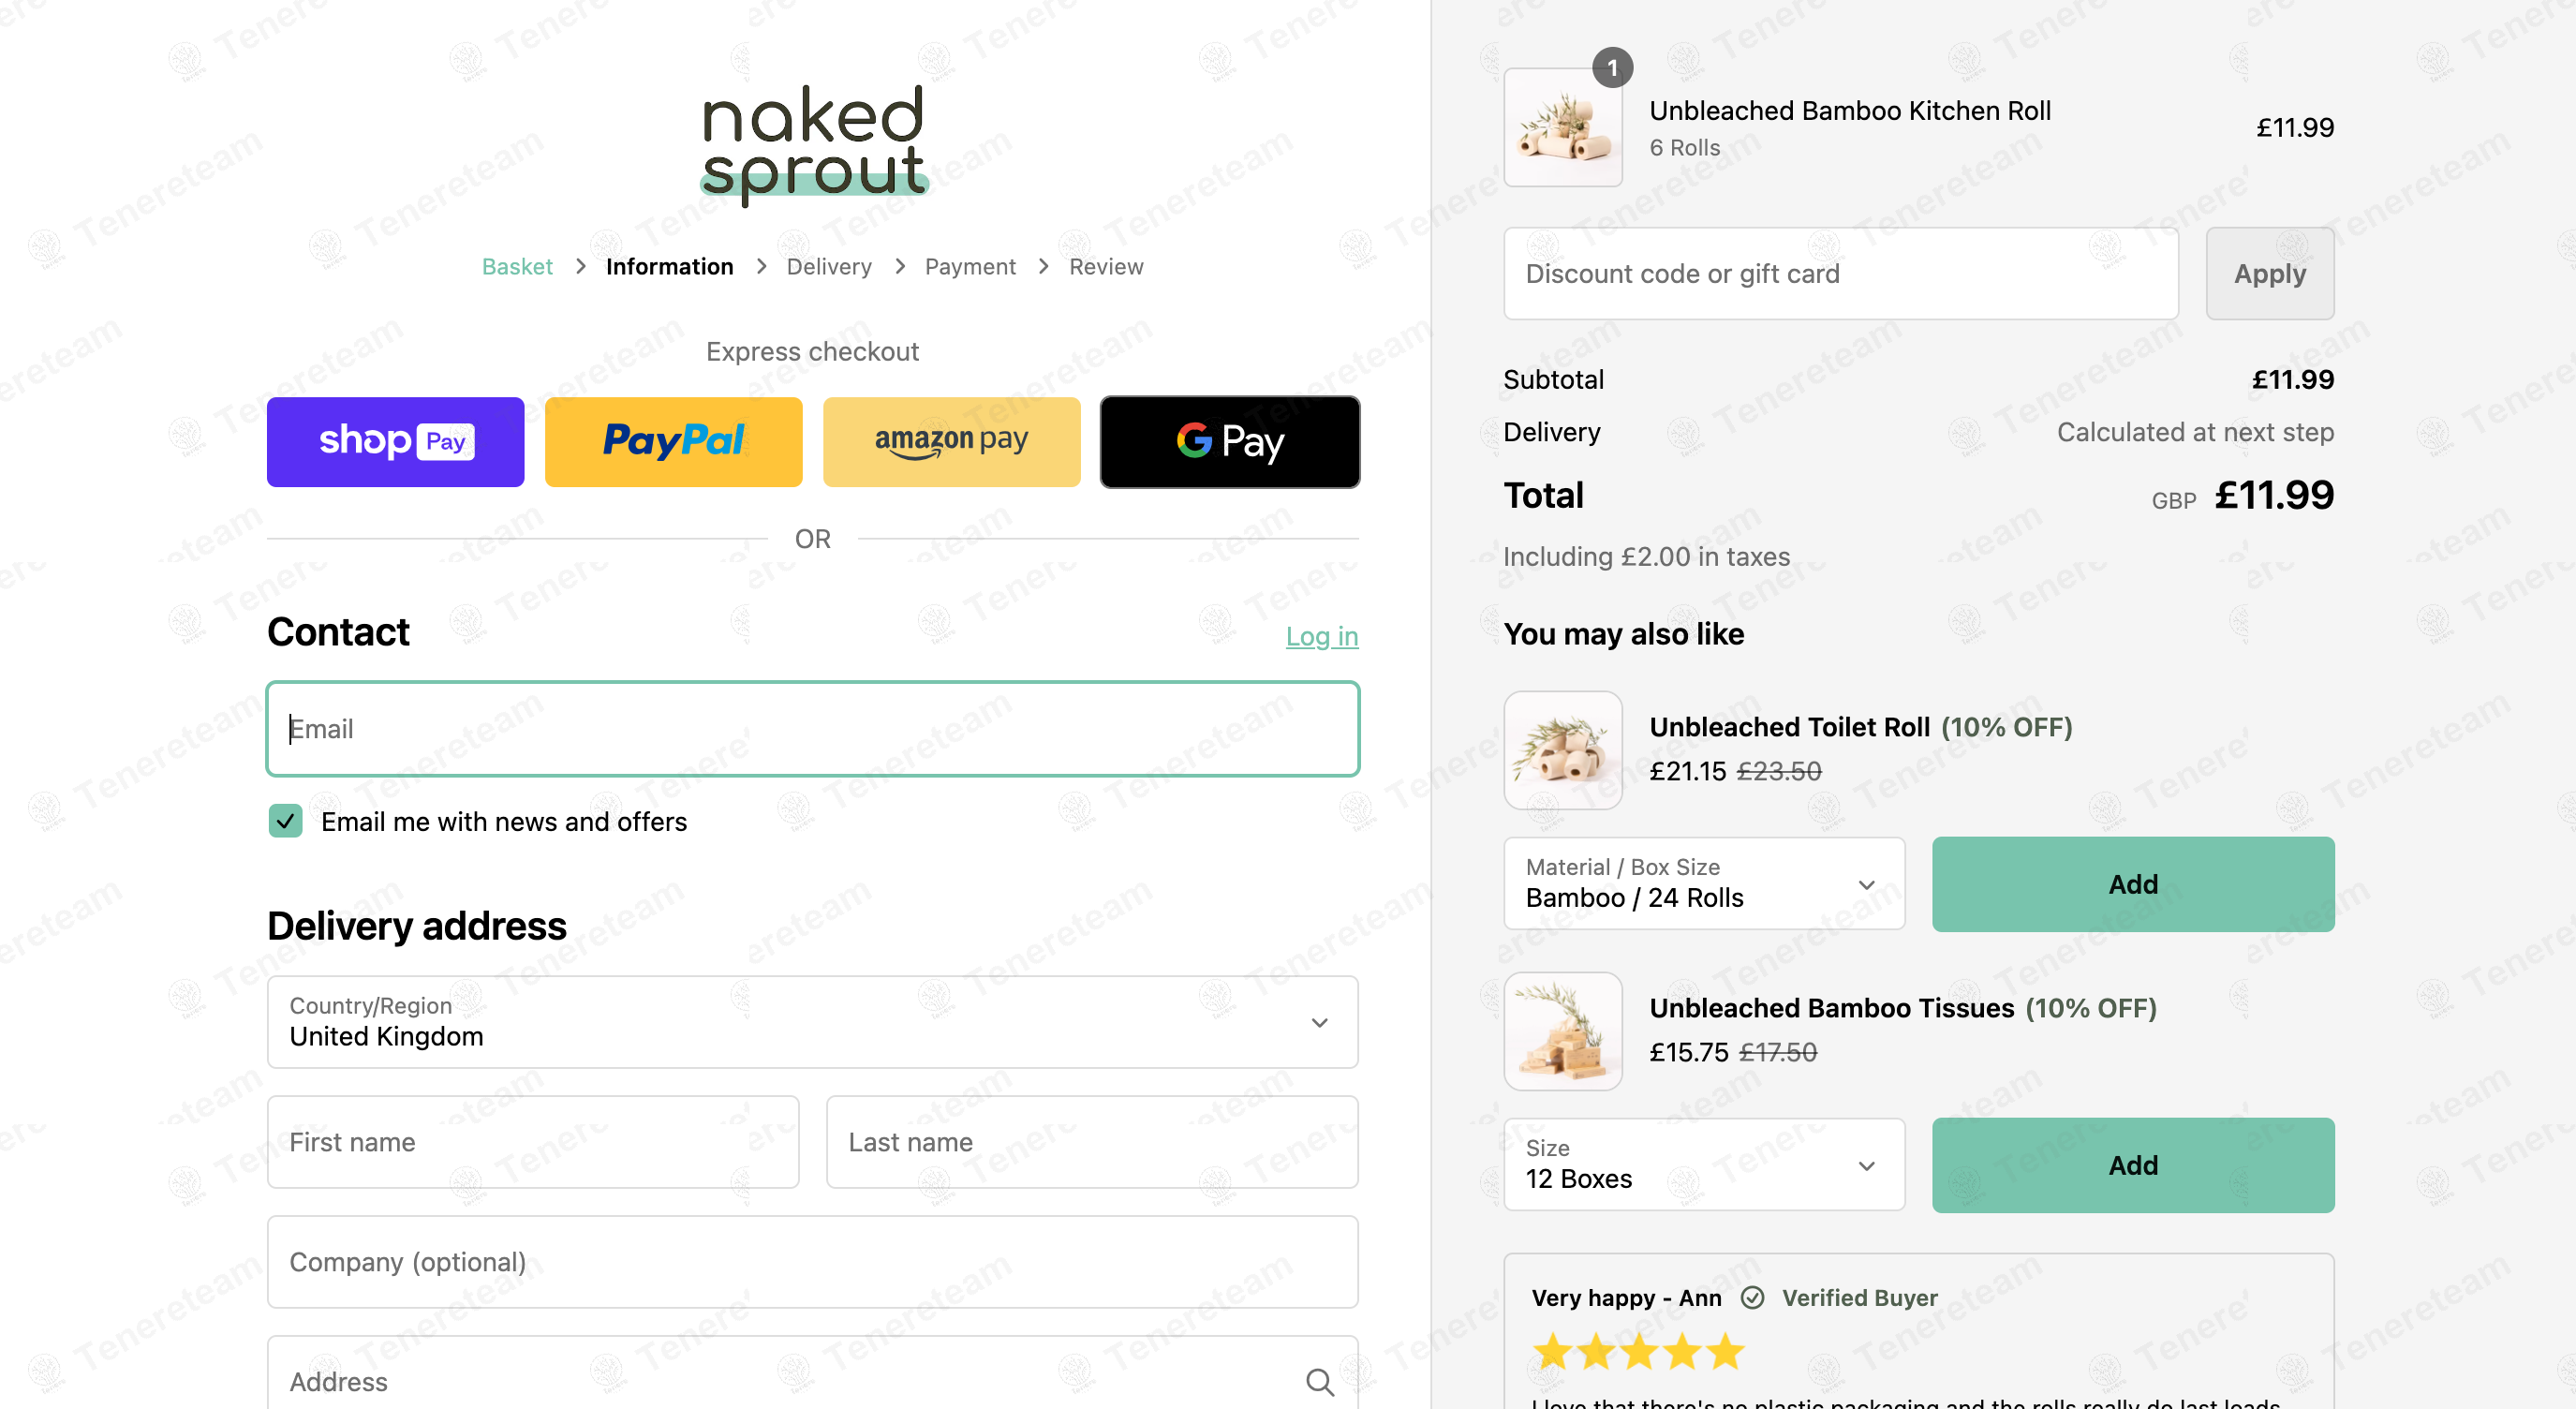Add the Unbleached Bamboo Tissues to cart

(x=2133, y=1164)
